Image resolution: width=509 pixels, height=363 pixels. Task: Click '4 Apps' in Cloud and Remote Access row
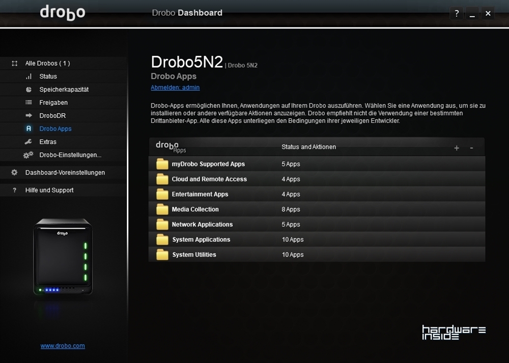point(291,179)
